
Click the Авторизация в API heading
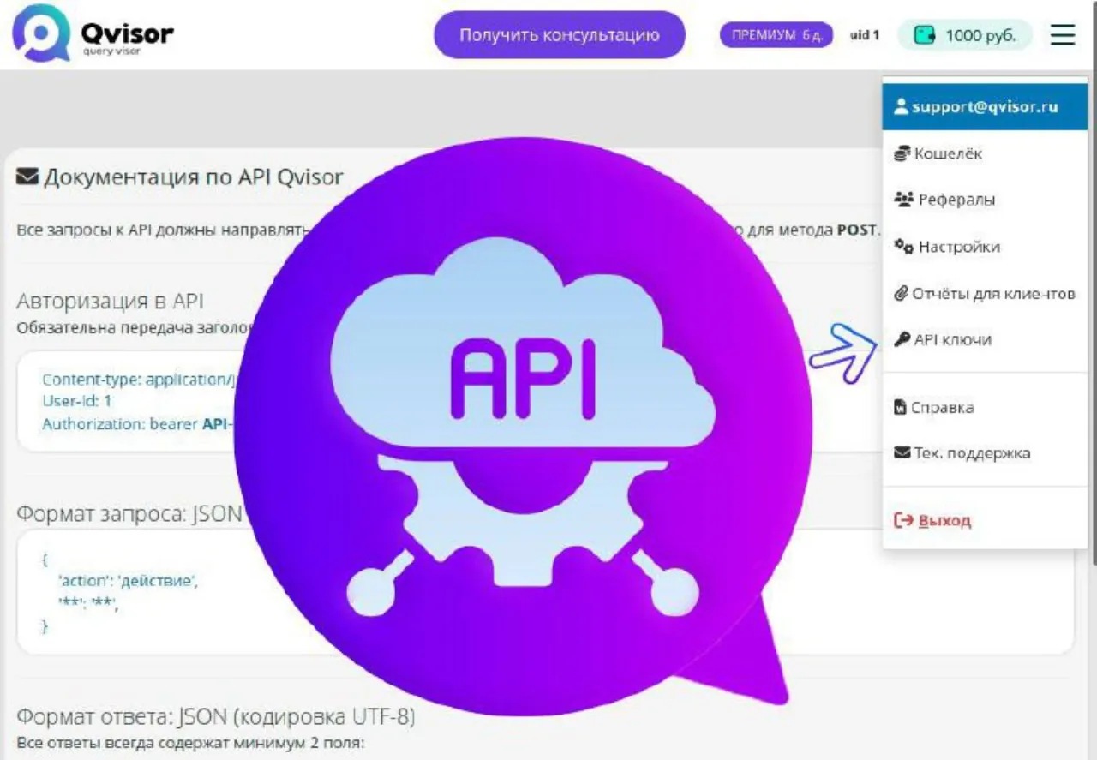click(110, 301)
